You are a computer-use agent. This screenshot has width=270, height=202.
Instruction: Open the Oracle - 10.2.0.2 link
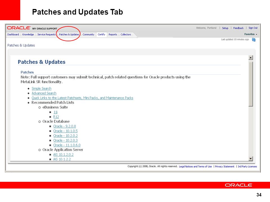pos(66,136)
